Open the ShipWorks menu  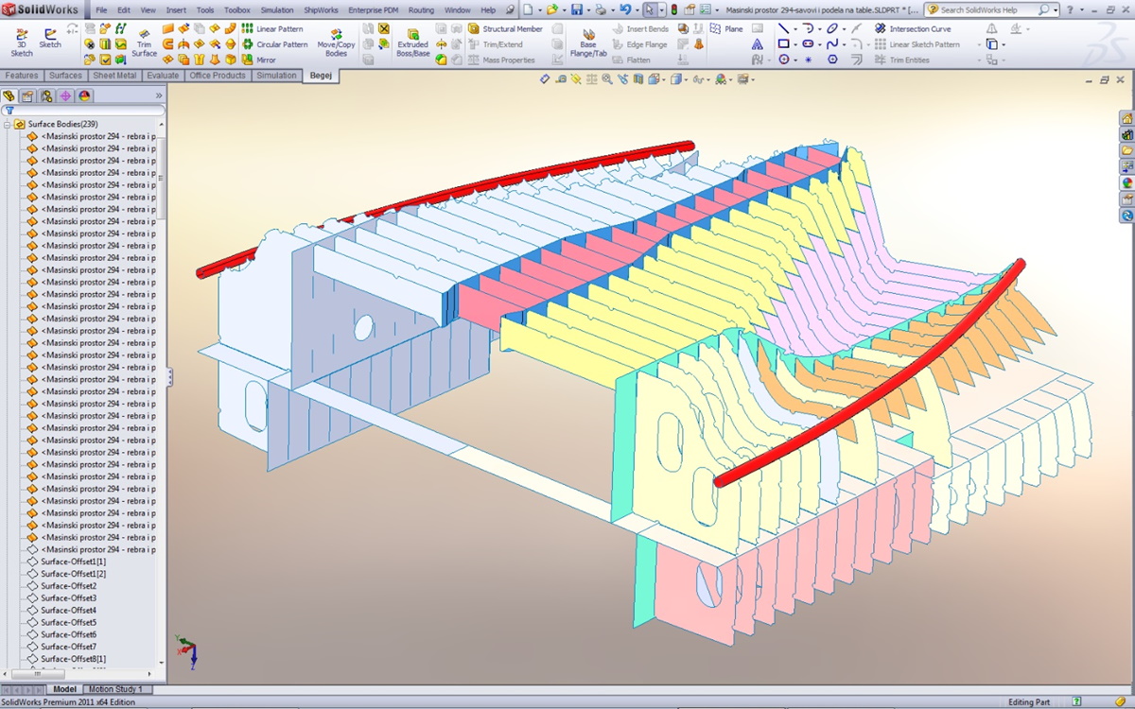[322, 10]
